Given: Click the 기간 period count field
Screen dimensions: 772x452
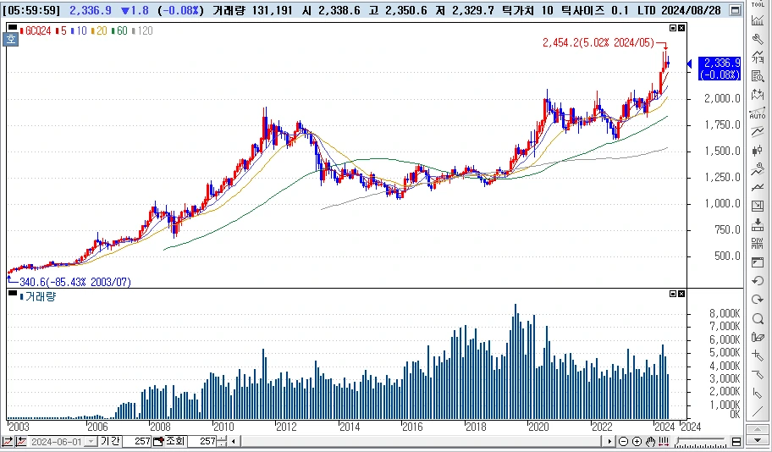Looking at the screenshot, I should (135, 441).
